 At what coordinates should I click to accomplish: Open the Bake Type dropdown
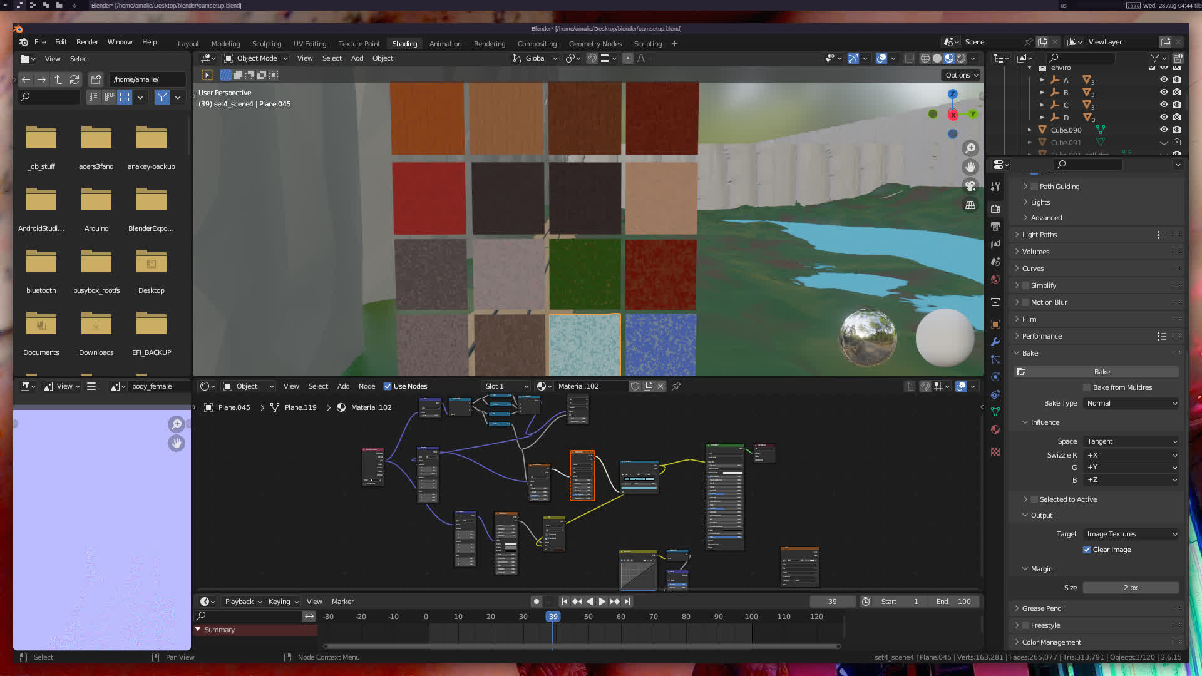pyautogui.click(x=1131, y=403)
